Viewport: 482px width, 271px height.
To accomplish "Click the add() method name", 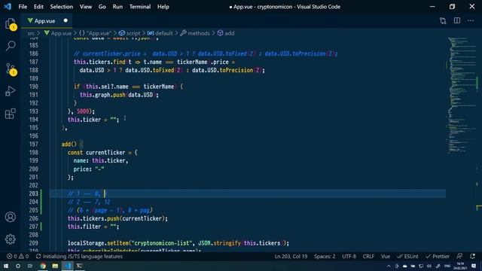I will (69, 144).
